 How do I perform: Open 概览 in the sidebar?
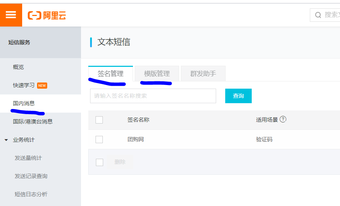coord(19,67)
